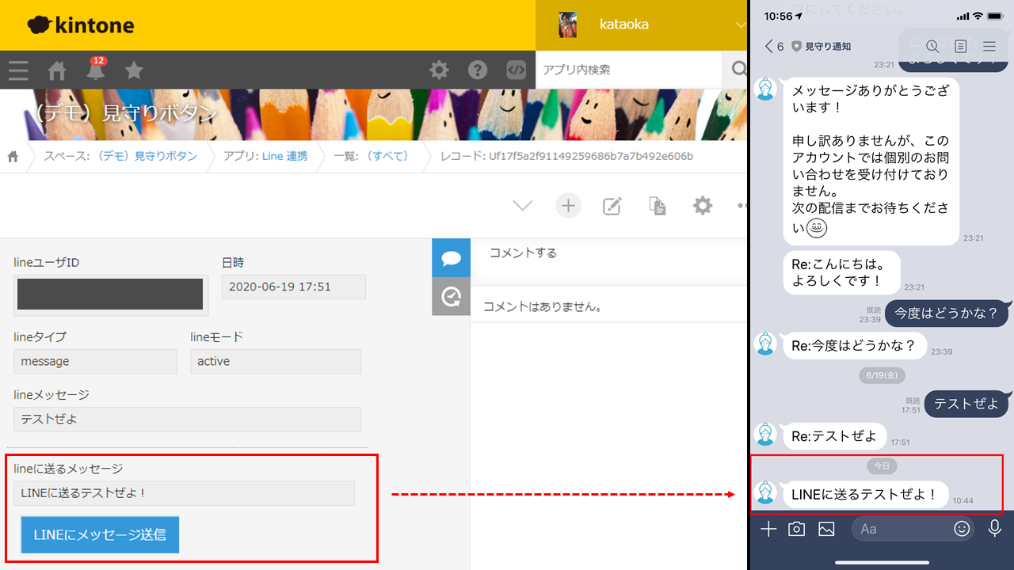
Task: Open kintone settings gear in header
Action: 439,70
